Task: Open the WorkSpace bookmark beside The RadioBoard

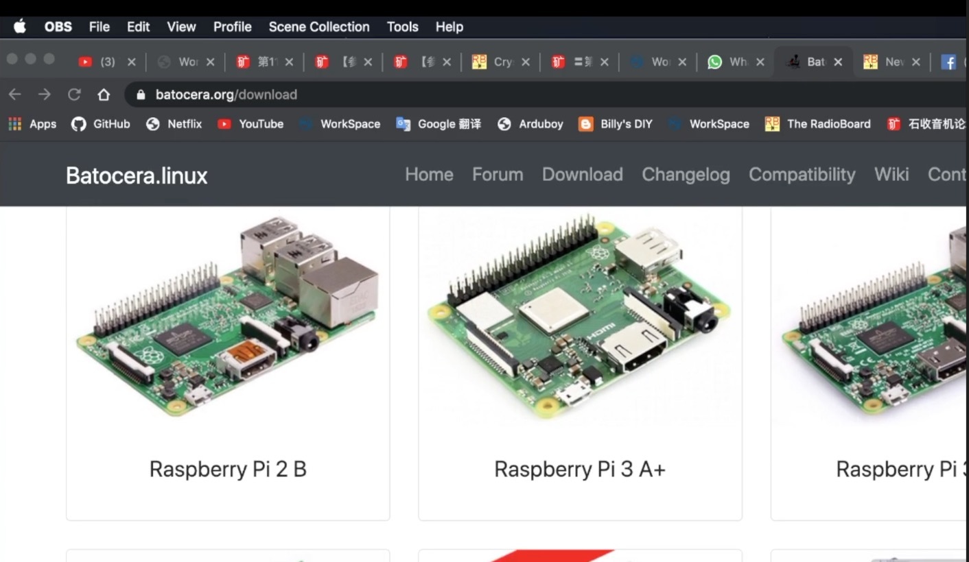Action: [x=710, y=124]
